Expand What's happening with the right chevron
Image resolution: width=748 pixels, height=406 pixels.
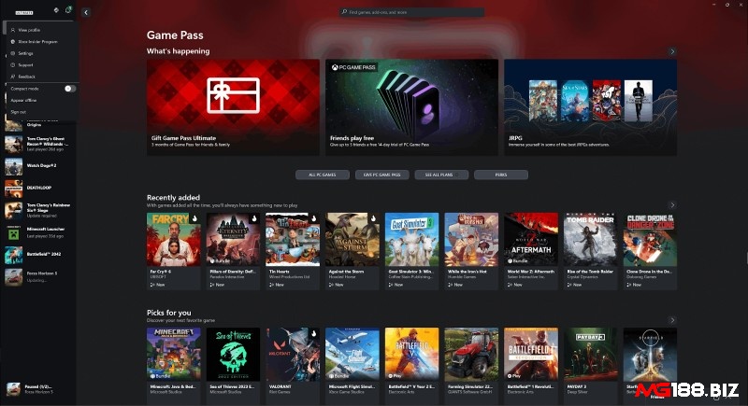click(672, 51)
